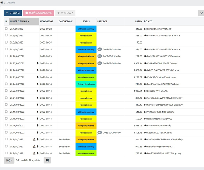Open table settings gears button

[47, 160]
